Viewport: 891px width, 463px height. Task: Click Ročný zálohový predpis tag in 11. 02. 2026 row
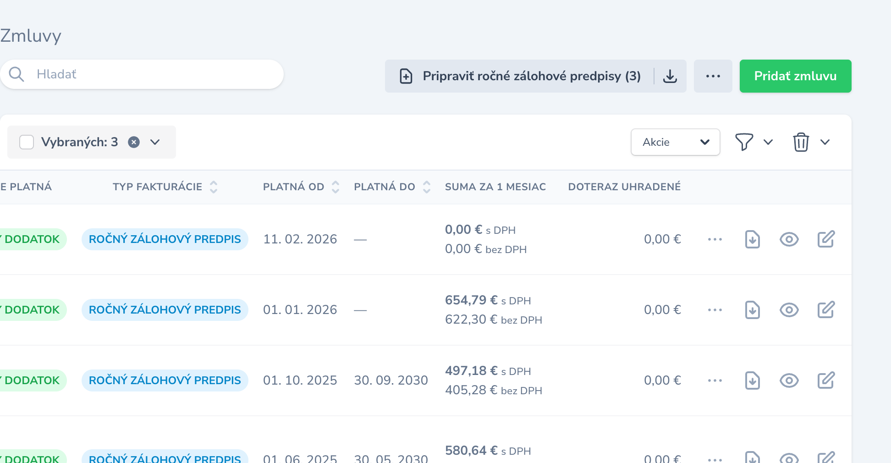tap(165, 239)
